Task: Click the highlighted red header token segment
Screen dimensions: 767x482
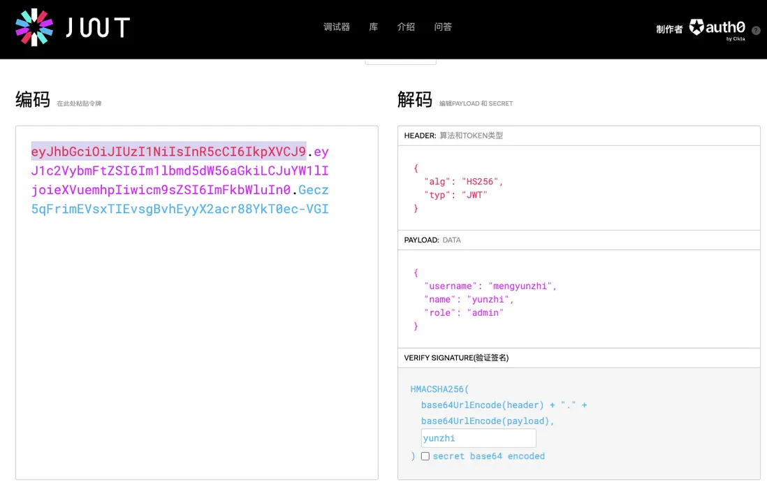Action: pos(168,152)
